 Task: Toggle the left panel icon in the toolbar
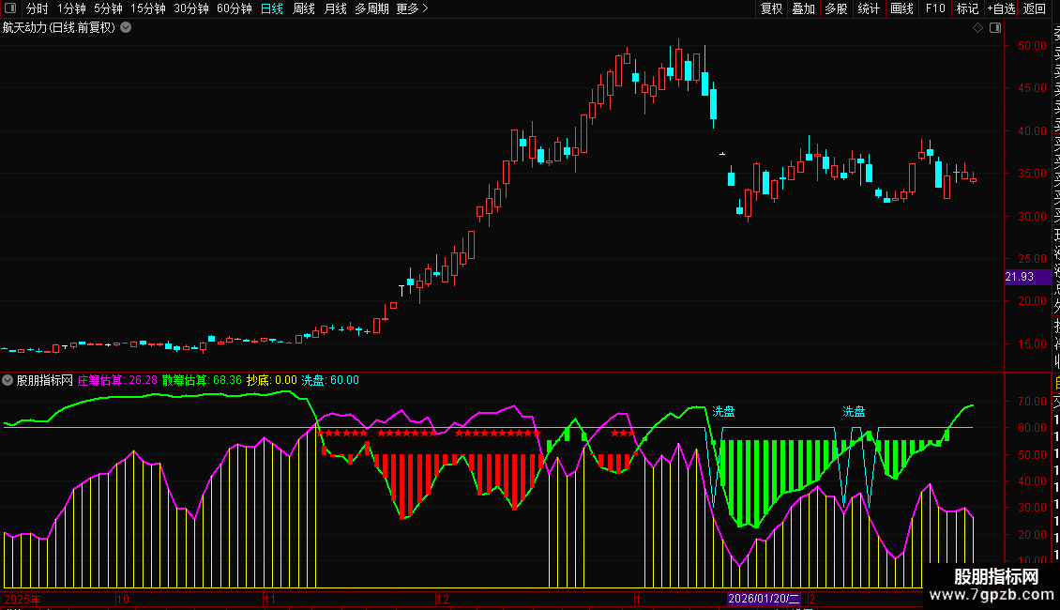coord(10,8)
